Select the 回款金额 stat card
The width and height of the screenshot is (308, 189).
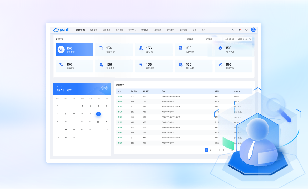tap(154, 66)
